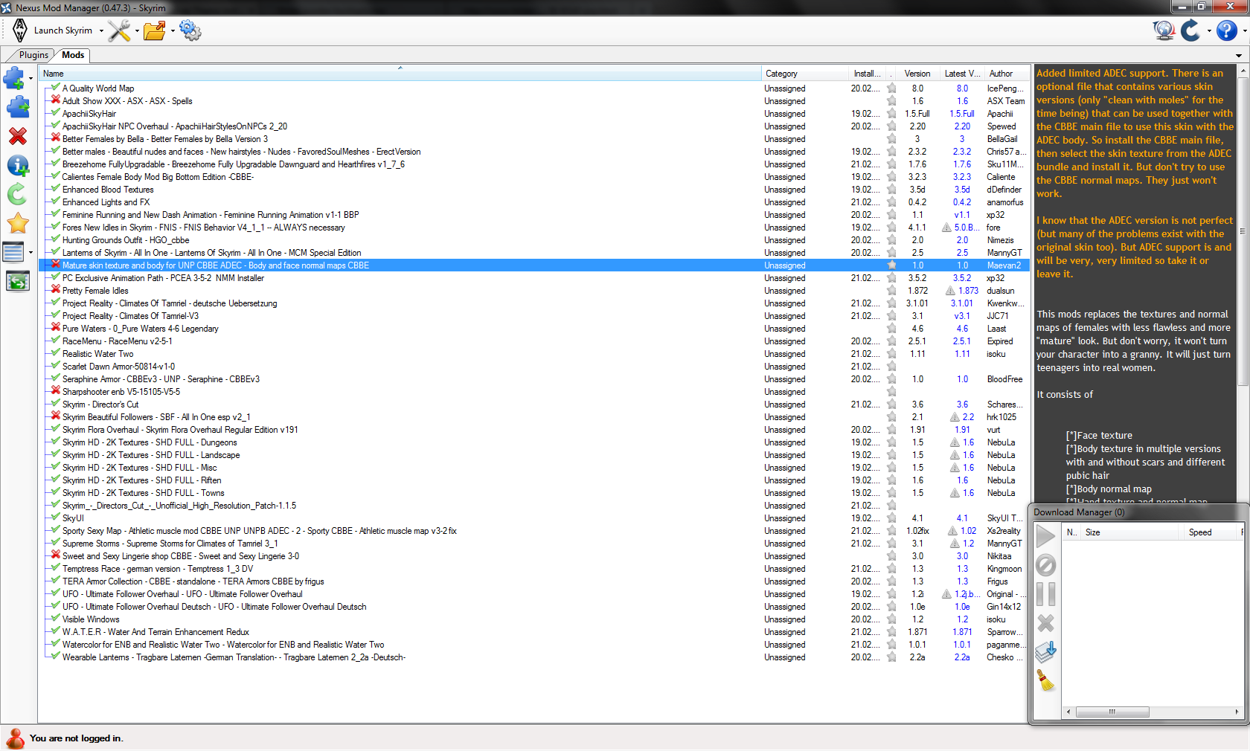Viewport: 1250px width, 751px height.
Task: Click the globe online status icon
Action: click(x=1163, y=30)
